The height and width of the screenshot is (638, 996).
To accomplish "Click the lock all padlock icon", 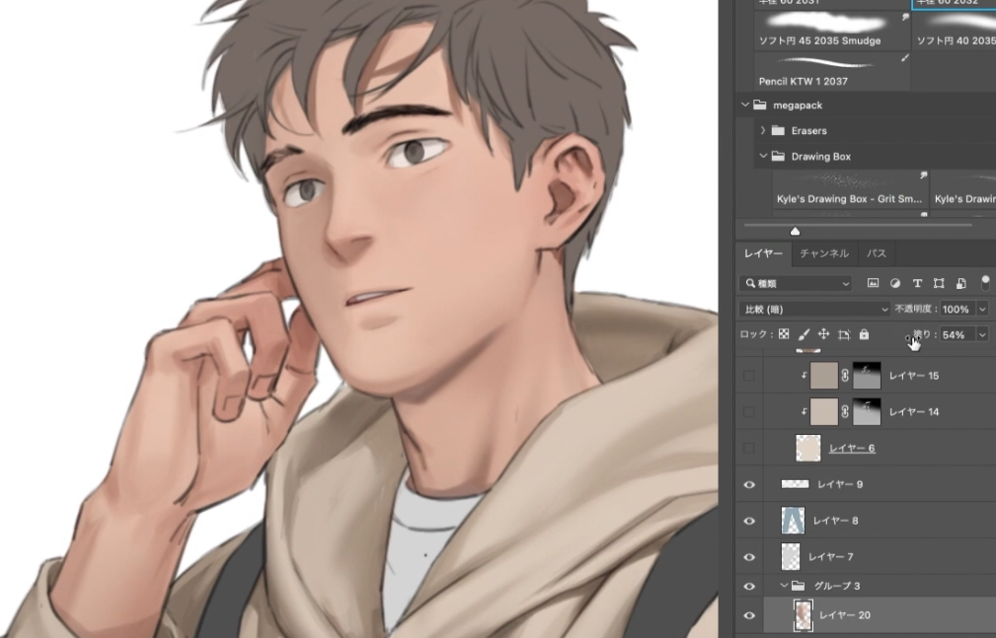I will pyautogui.click(x=864, y=334).
